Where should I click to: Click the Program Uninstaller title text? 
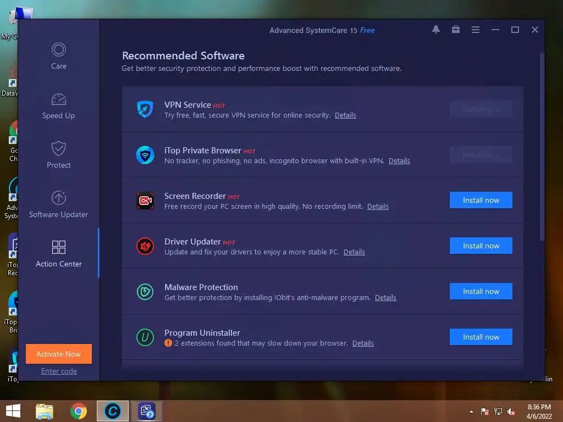coord(202,332)
